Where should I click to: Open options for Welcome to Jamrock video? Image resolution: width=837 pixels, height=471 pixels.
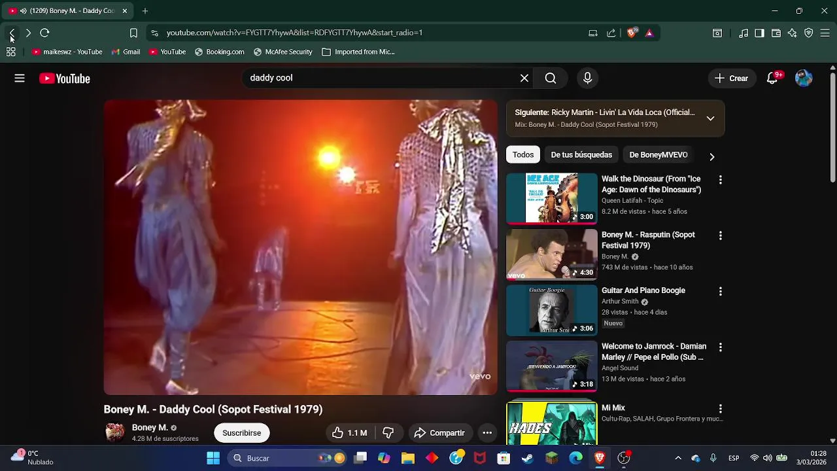click(x=721, y=347)
